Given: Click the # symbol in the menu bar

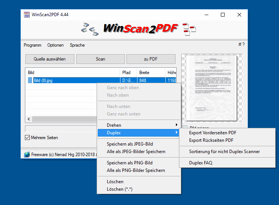Looking at the screenshot, I should point(240,44).
